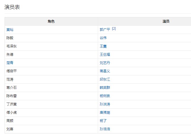191x138 pixels.
Task: Click the 蒋介石 role cell
Action: pyautogui.click(x=11, y=87)
